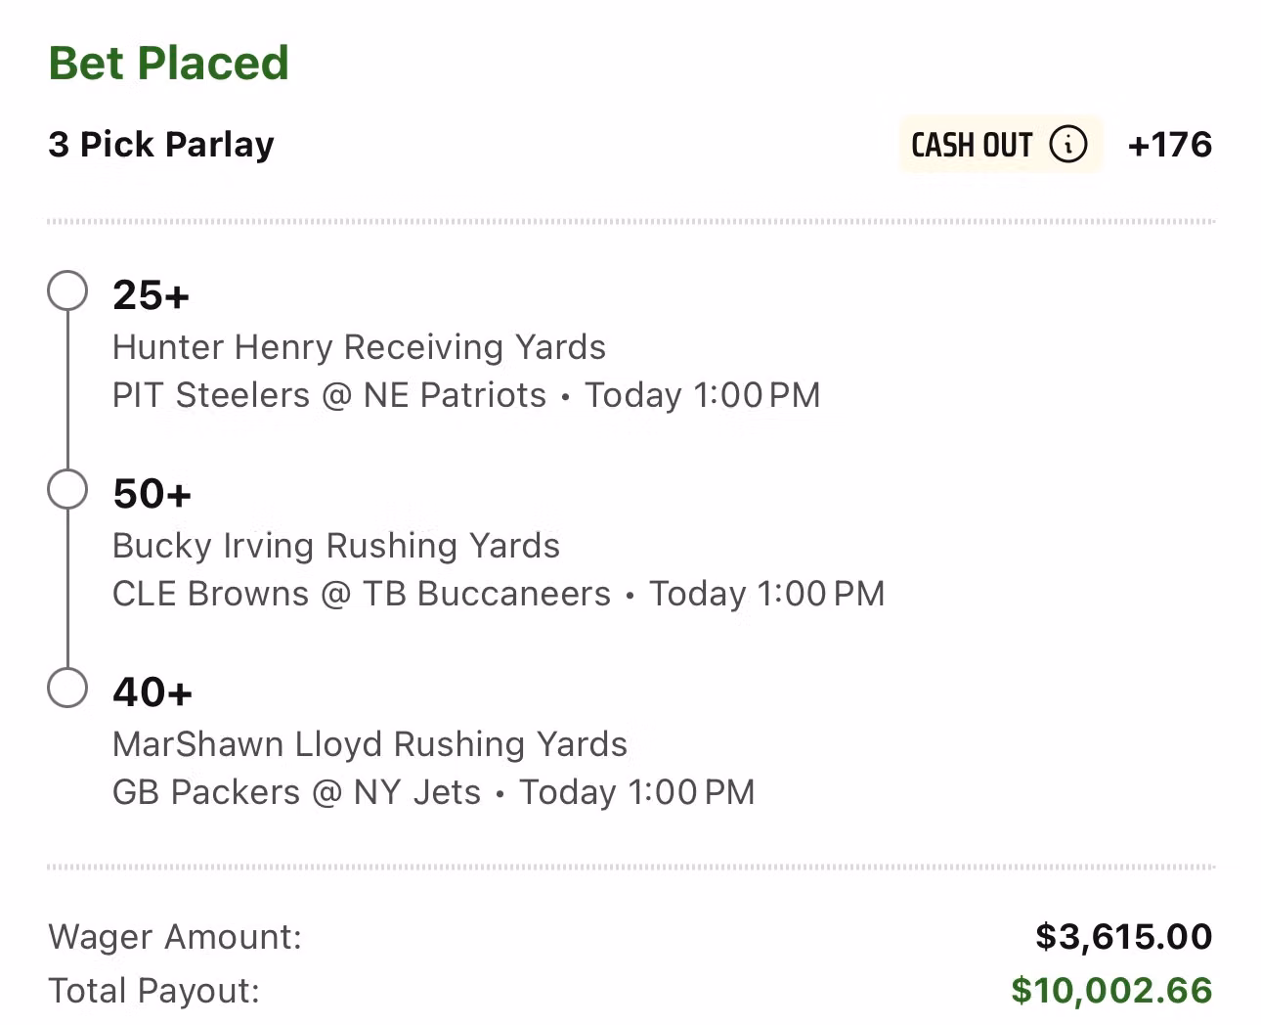Open Bucky Irving Rushing Yards pick
Viewport: 1261px width, 1025px height.
(336, 546)
